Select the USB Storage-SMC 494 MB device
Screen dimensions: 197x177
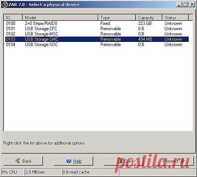point(97,39)
